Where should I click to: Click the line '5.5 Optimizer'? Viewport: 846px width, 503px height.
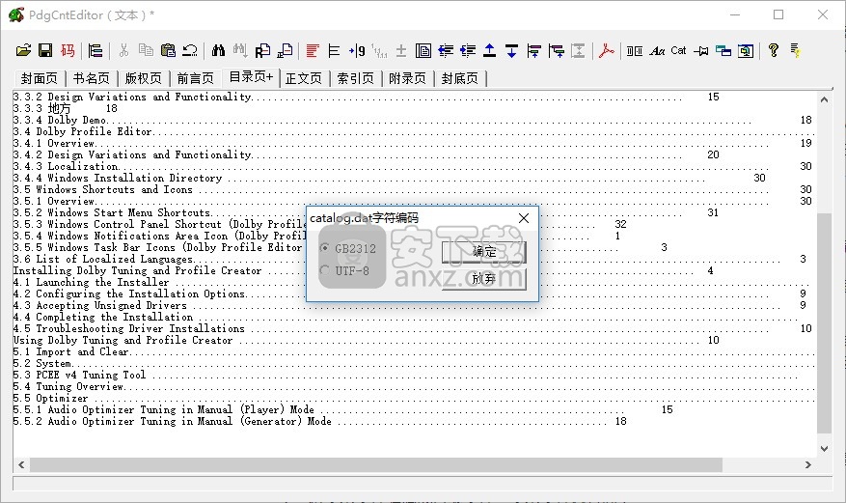(x=51, y=399)
